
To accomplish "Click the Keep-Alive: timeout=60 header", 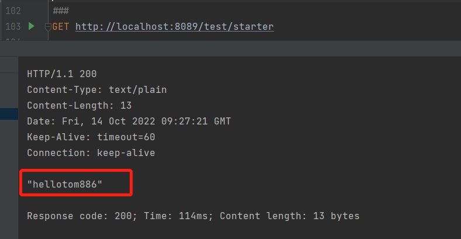I will click(91, 137).
